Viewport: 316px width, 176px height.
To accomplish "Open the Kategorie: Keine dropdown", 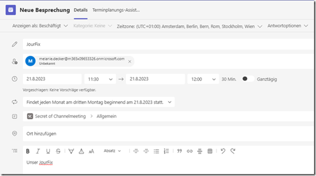I will point(93,26).
